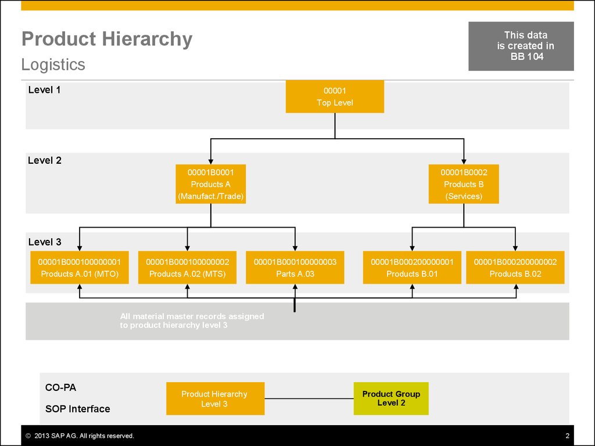Click the 2013 SAP AG copyright text
The height and width of the screenshot is (446, 595).
coord(80,436)
